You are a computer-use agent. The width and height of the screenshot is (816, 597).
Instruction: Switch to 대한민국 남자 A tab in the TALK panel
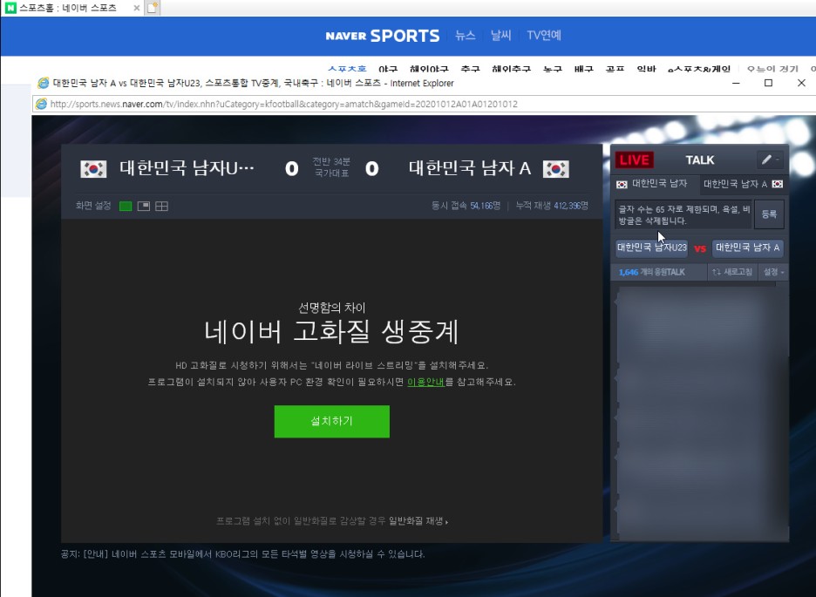coord(743,184)
